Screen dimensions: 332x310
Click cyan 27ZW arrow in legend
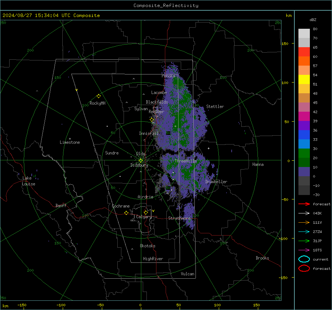(304, 232)
